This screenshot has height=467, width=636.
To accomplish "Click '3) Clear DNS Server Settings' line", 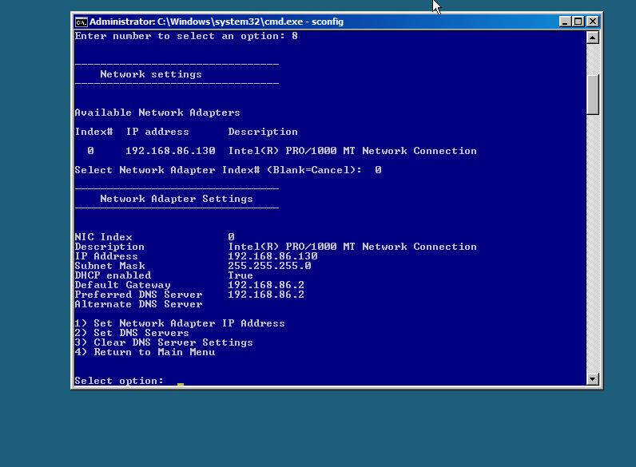I will point(164,342).
